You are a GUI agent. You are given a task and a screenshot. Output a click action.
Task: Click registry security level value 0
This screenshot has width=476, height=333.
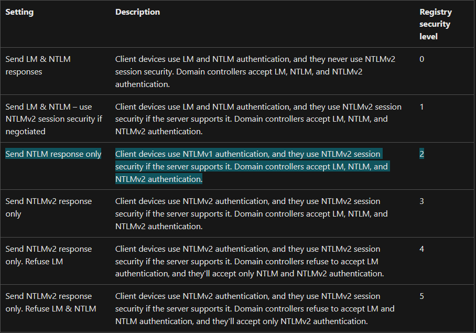pos(421,59)
